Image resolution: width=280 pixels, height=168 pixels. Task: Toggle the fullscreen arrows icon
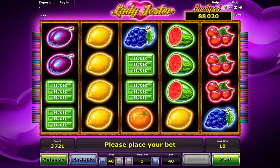pos(240,8)
